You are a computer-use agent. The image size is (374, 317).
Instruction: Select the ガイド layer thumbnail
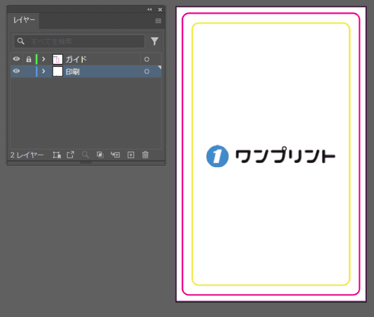57,59
